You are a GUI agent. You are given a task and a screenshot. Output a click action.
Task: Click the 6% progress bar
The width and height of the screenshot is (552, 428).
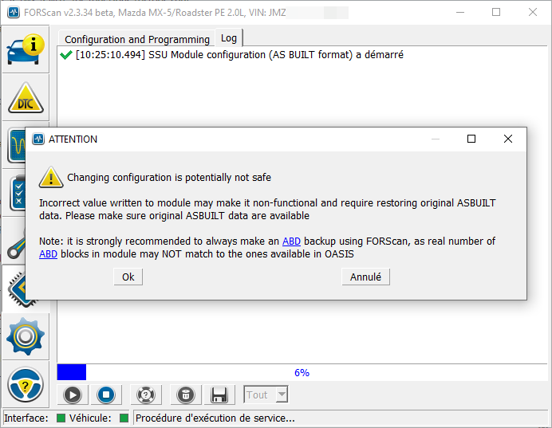point(302,372)
